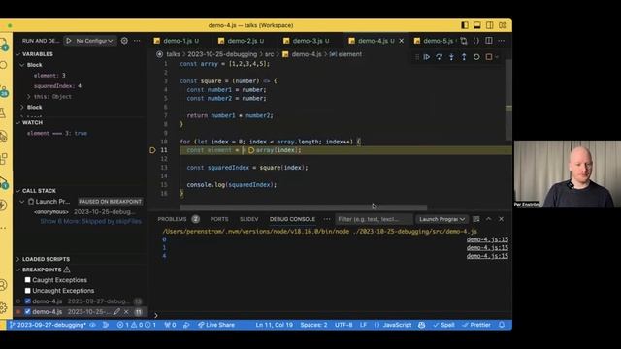621x349 pixels.
Task: Edit the demo-4.js line 11 breakpoint condition
Action: point(116,312)
